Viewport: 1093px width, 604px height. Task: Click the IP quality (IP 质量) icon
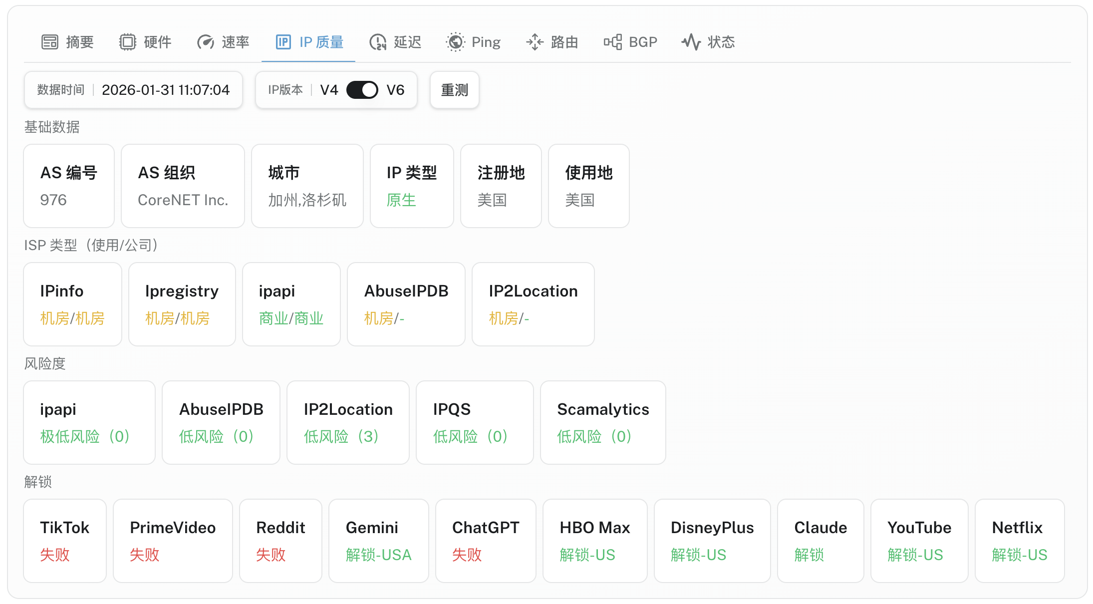[283, 42]
